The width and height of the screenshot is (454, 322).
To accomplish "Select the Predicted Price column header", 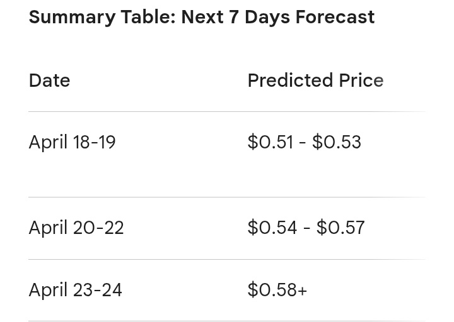I will (316, 80).
